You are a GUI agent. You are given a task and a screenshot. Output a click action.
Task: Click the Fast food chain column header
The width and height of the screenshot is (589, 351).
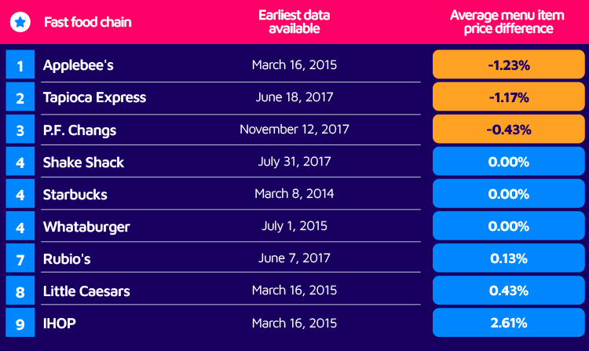click(x=88, y=22)
